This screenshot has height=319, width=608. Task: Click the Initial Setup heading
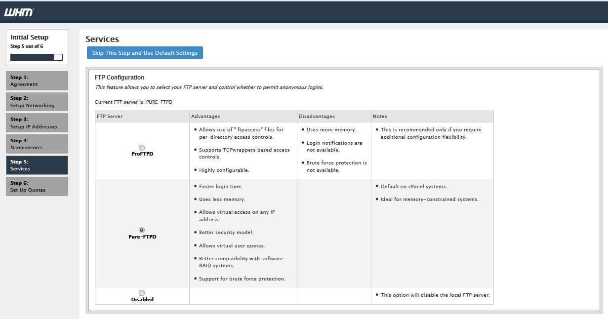tap(29, 38)
